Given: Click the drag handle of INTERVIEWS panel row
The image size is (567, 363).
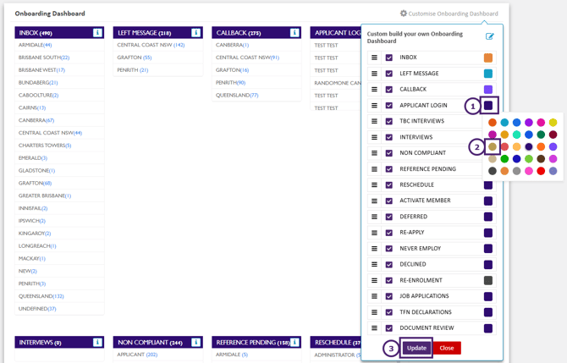Looking at the screenshot, I should pyautogui.click(x=374, y=137).
